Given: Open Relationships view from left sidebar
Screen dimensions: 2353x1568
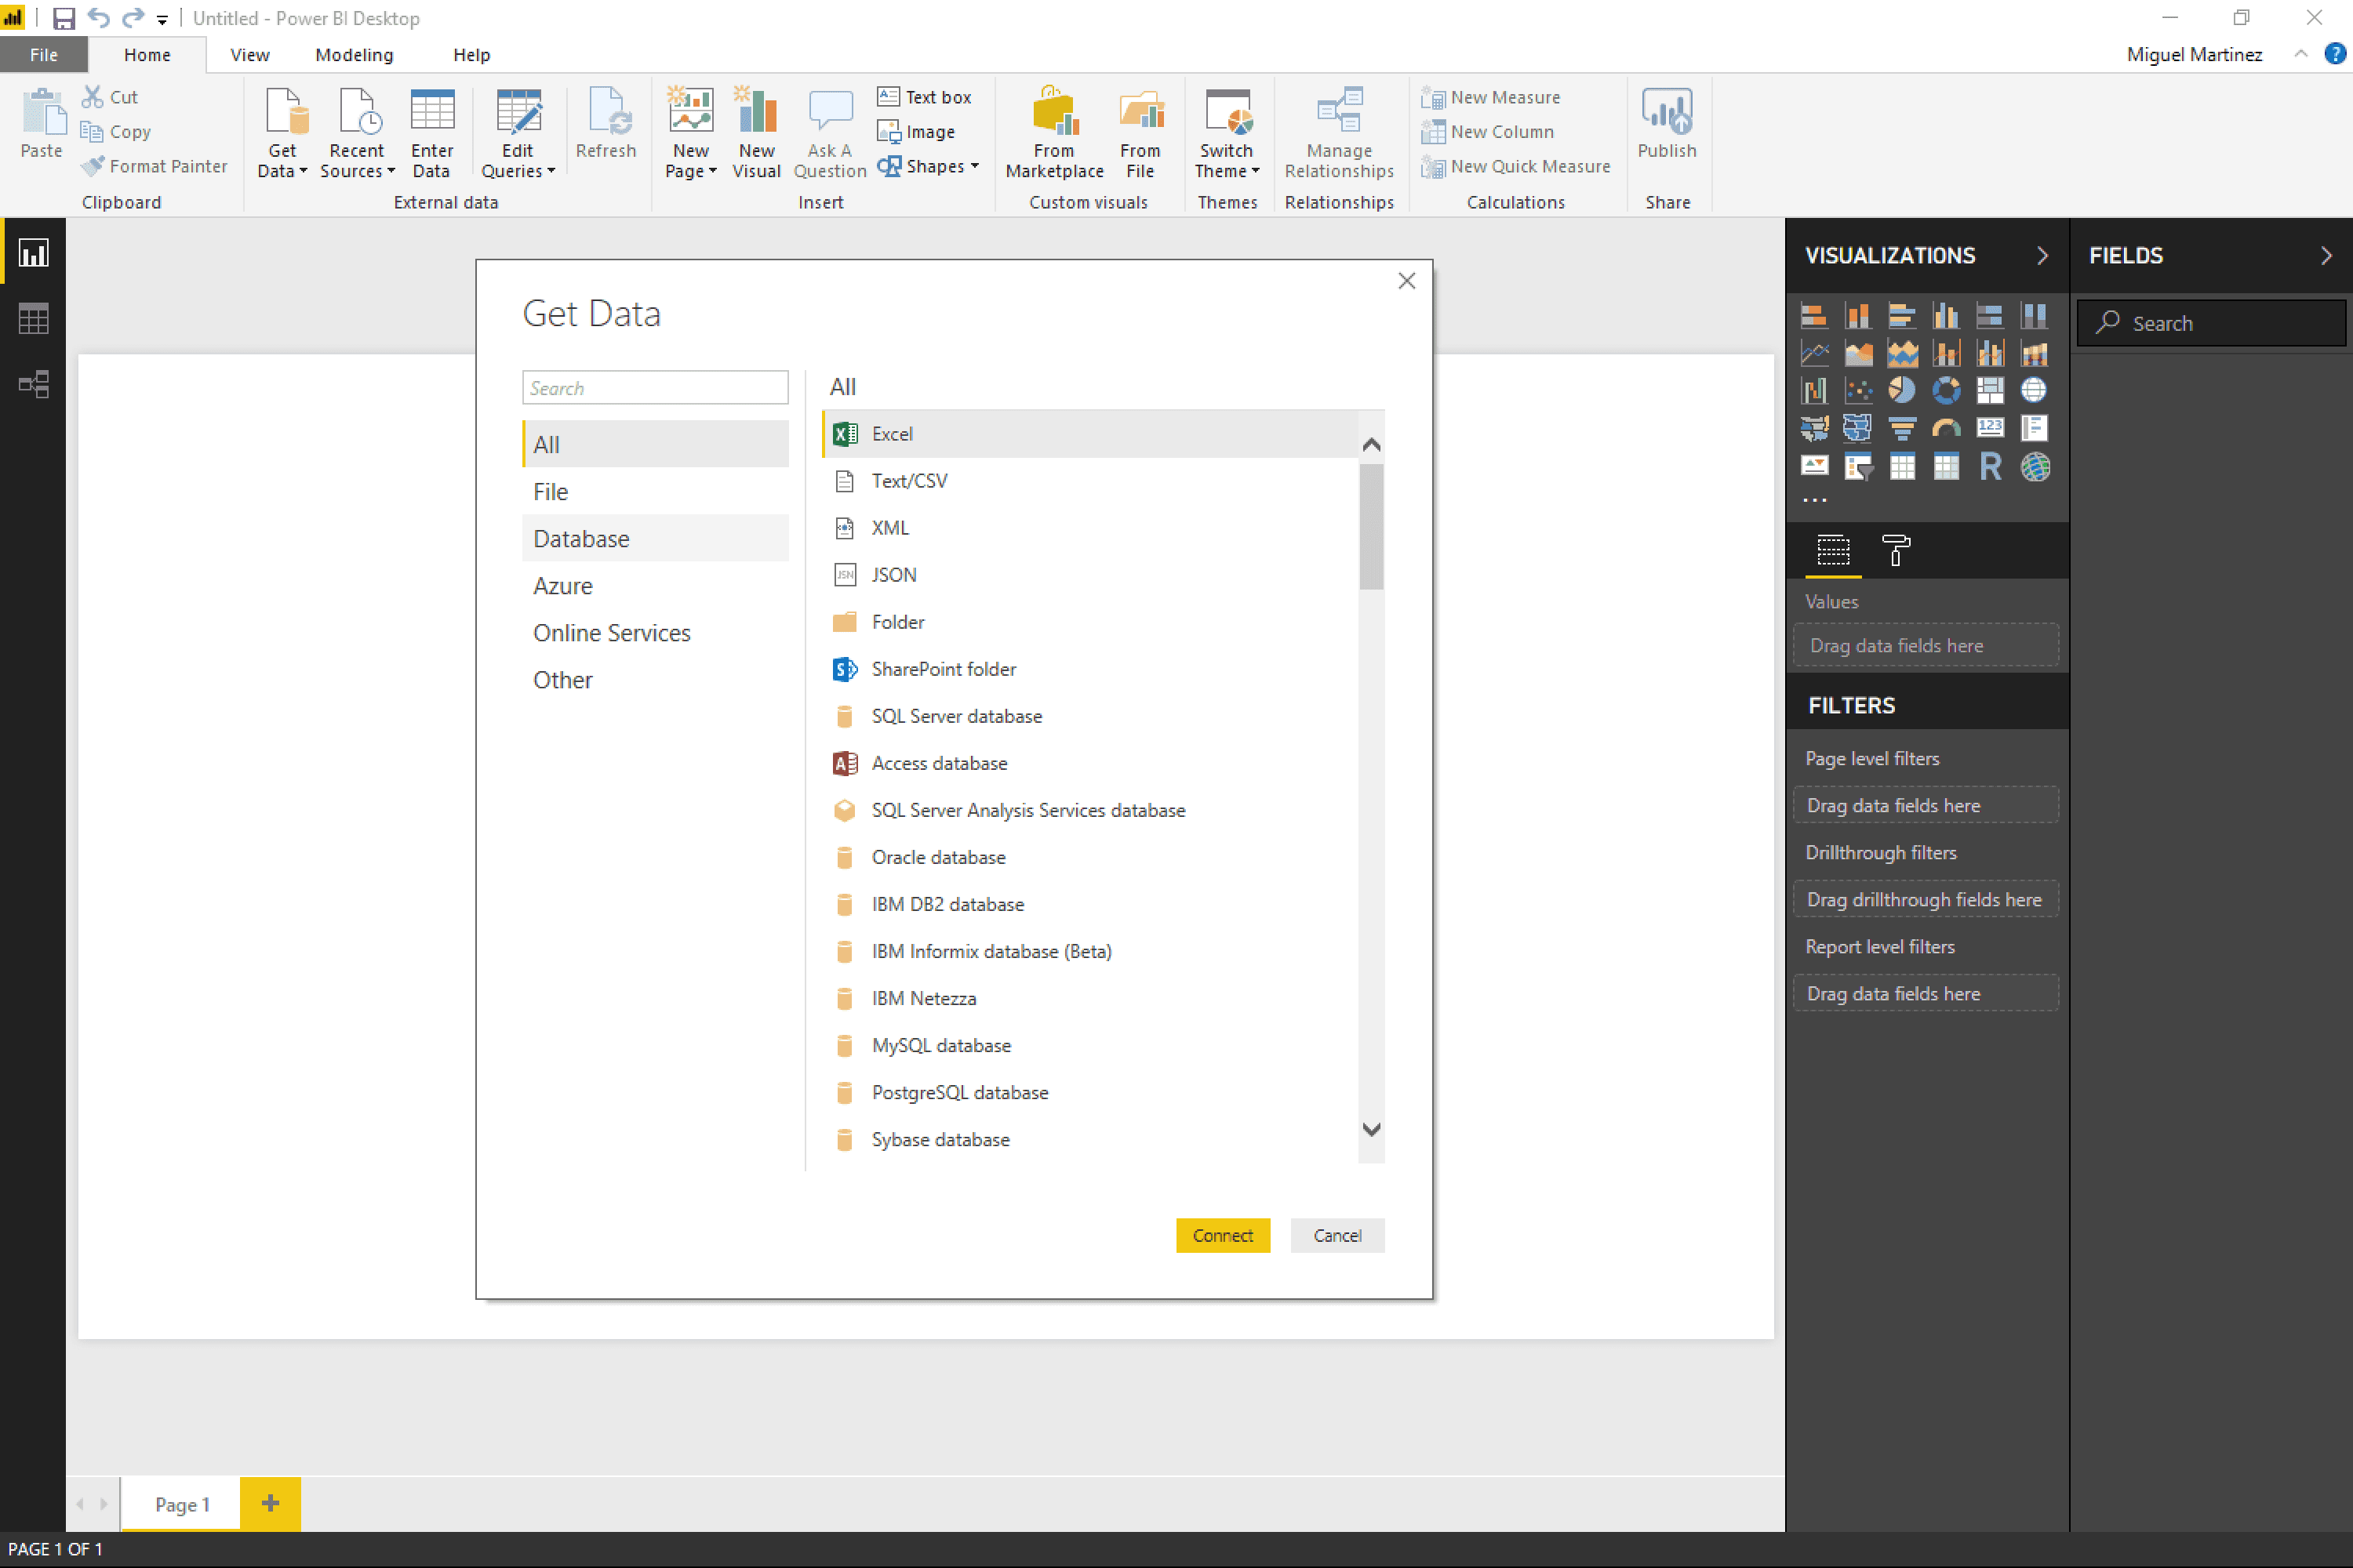Looking at the screenshot, I should (x=33, y=385).
